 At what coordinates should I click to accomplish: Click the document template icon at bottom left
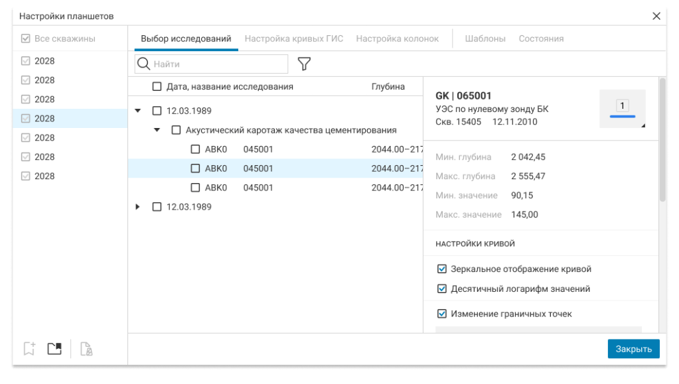[x=86, y=349]
